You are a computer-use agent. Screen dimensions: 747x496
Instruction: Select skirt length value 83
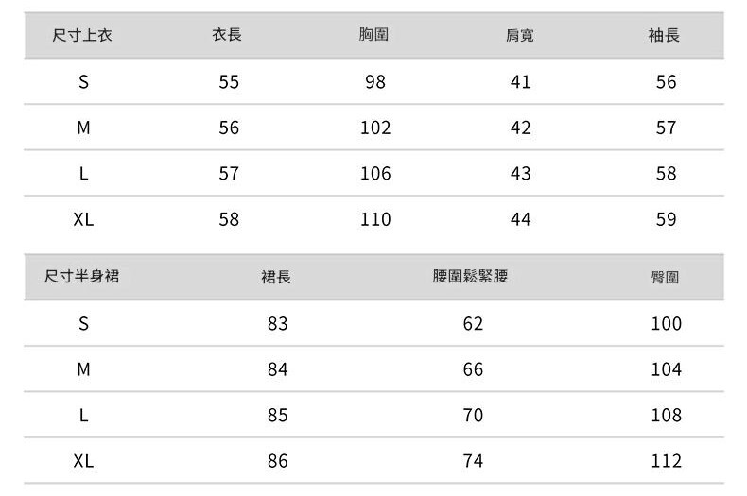pos(277,324)
